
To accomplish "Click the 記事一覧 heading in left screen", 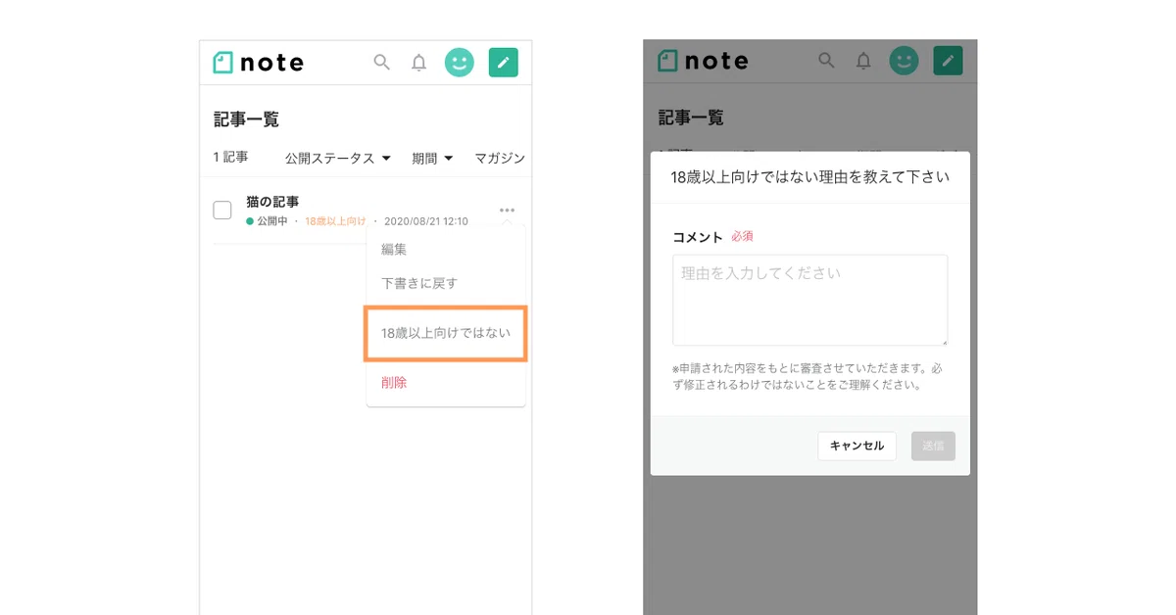I will click(x=247, y=119).
